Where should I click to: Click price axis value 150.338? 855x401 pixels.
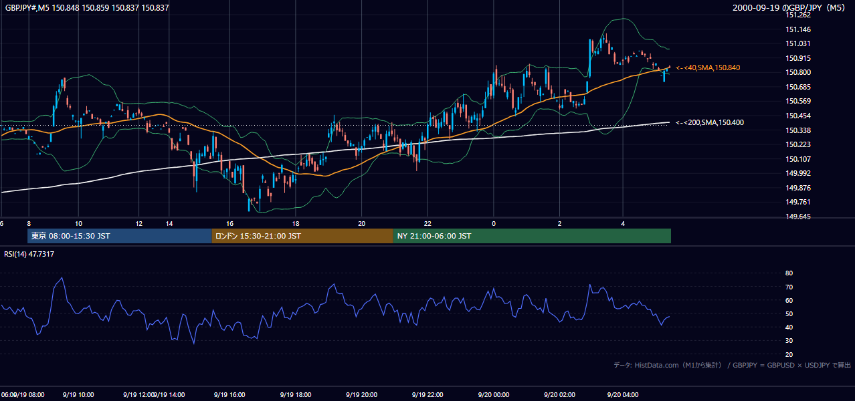click(x=798, y=130)
